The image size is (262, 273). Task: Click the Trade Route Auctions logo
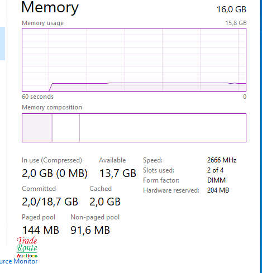[x=27, y=247]
